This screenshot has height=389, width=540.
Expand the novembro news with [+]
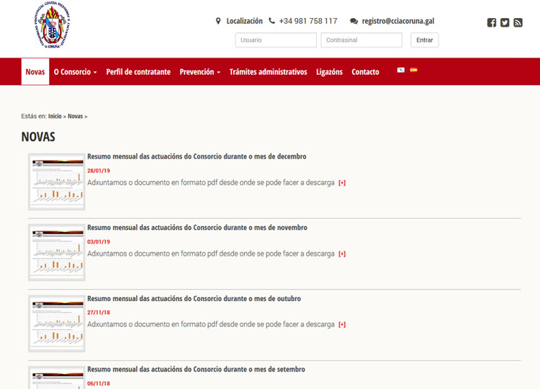[x=342, y=254]
